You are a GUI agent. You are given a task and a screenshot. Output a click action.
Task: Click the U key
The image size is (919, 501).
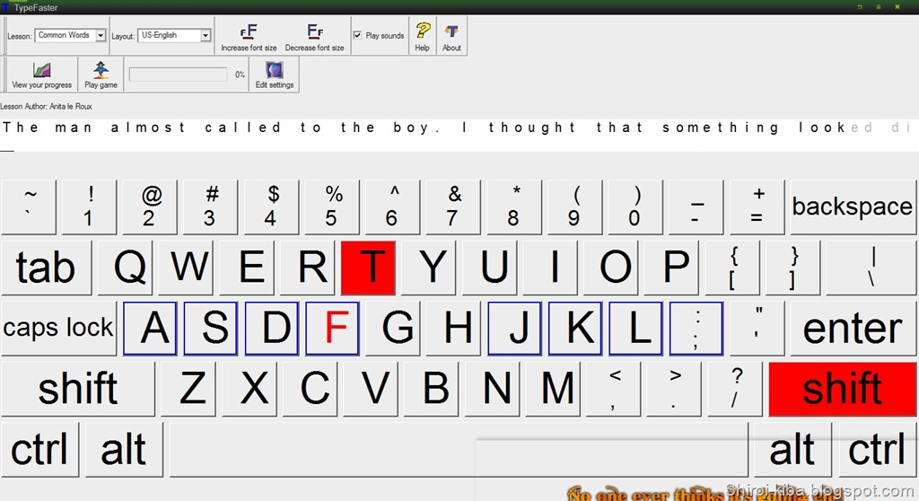click(489, 268)
